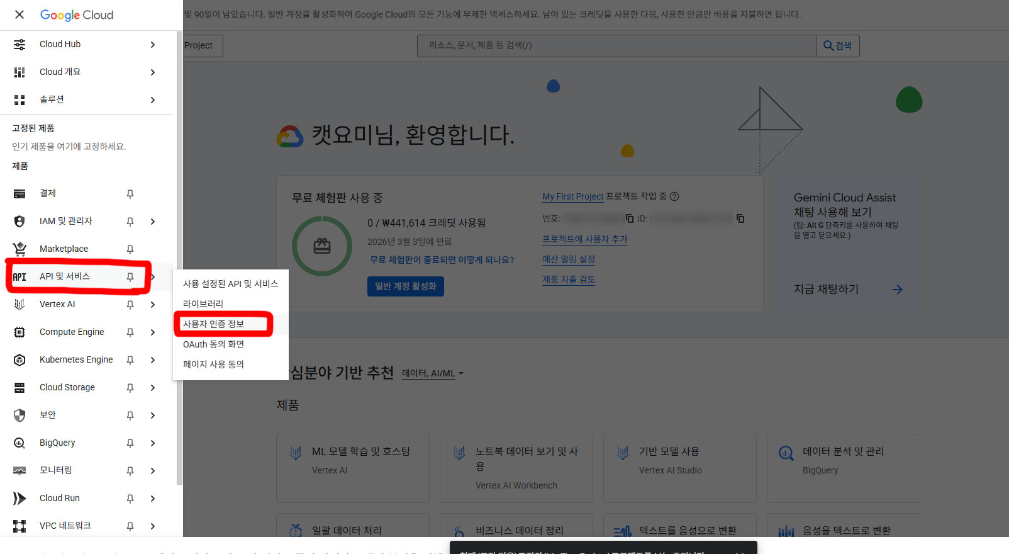Copy the project number
Image resolution: width=1009 pixels, height=554 pixels.
point(630,218)
